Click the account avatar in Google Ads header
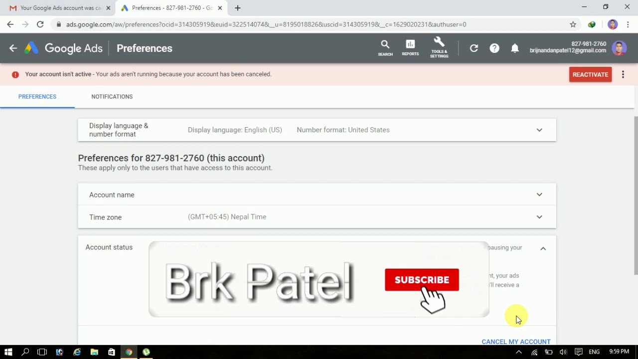 click(x=619, y=48)
